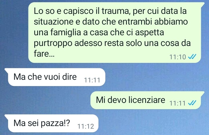Image resolution: width=209 pixels, height=135 pixels.
Task: Tap the blue double-check next to 11:11
Action: [x=192, y=103]
